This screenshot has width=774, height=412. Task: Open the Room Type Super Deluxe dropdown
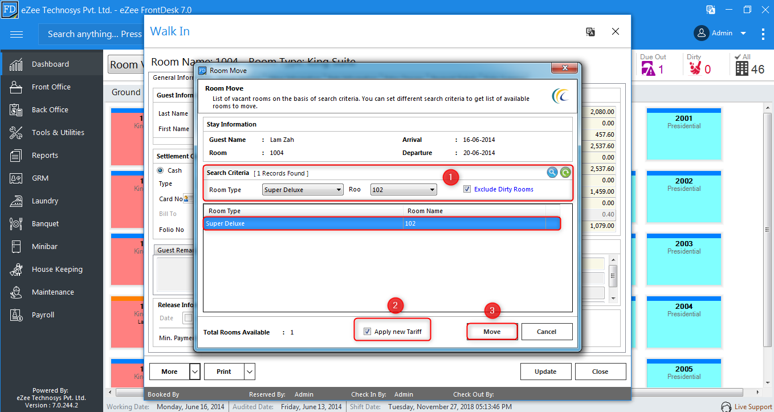coord(303,190)
